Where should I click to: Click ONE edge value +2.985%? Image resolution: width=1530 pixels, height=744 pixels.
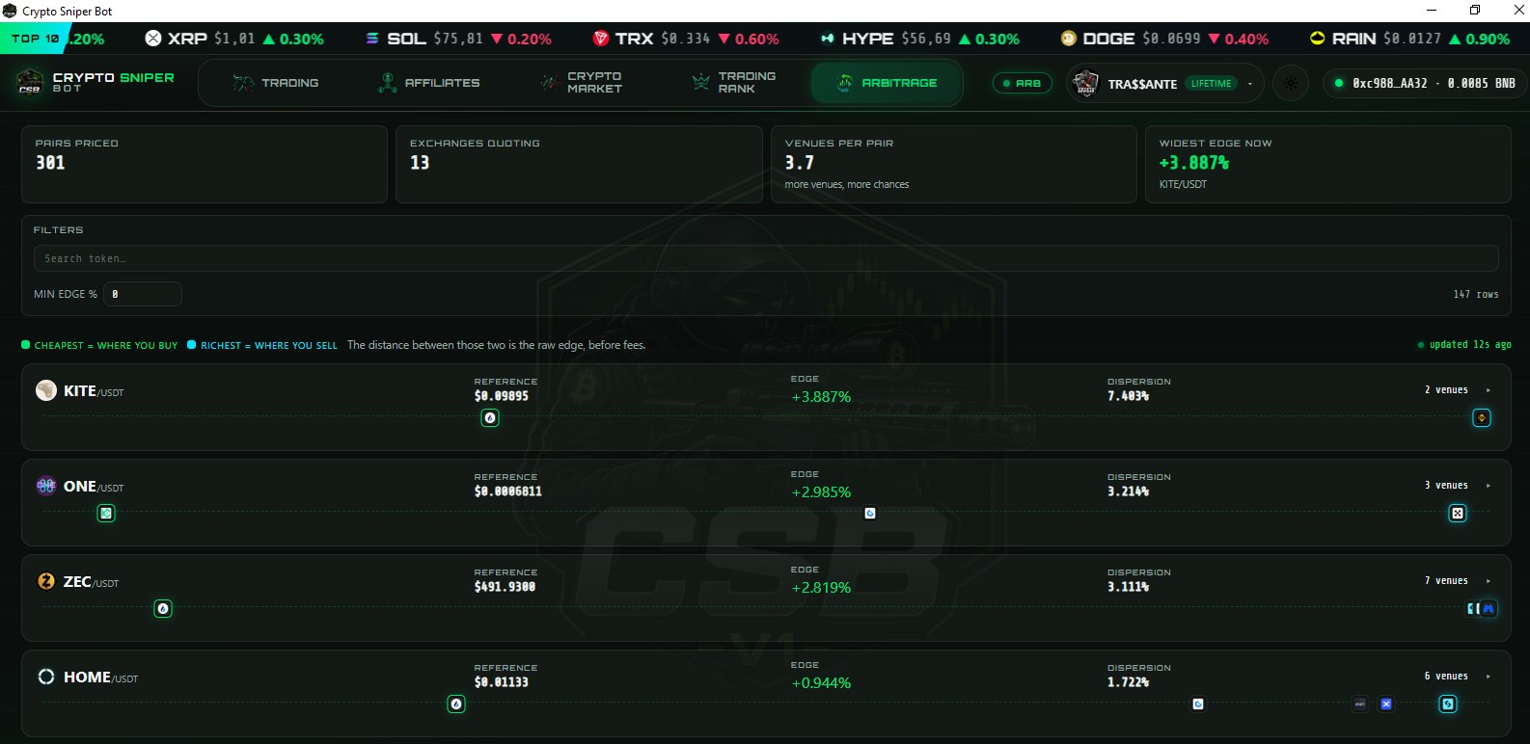tap(821, 492)
